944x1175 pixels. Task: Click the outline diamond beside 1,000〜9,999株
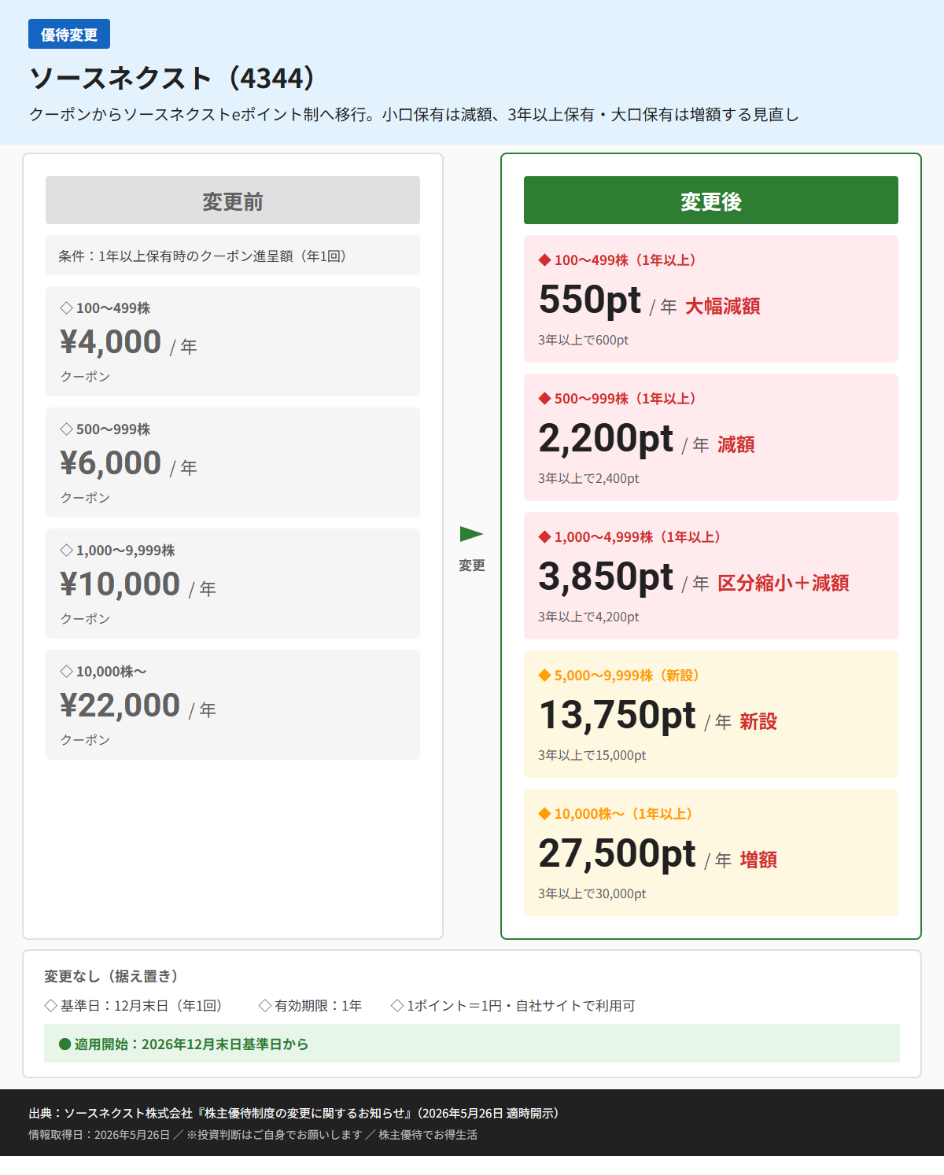point(67,551)
